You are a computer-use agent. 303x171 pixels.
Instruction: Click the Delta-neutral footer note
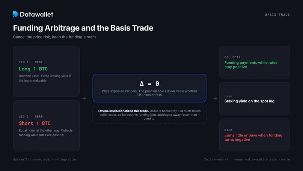247,159
